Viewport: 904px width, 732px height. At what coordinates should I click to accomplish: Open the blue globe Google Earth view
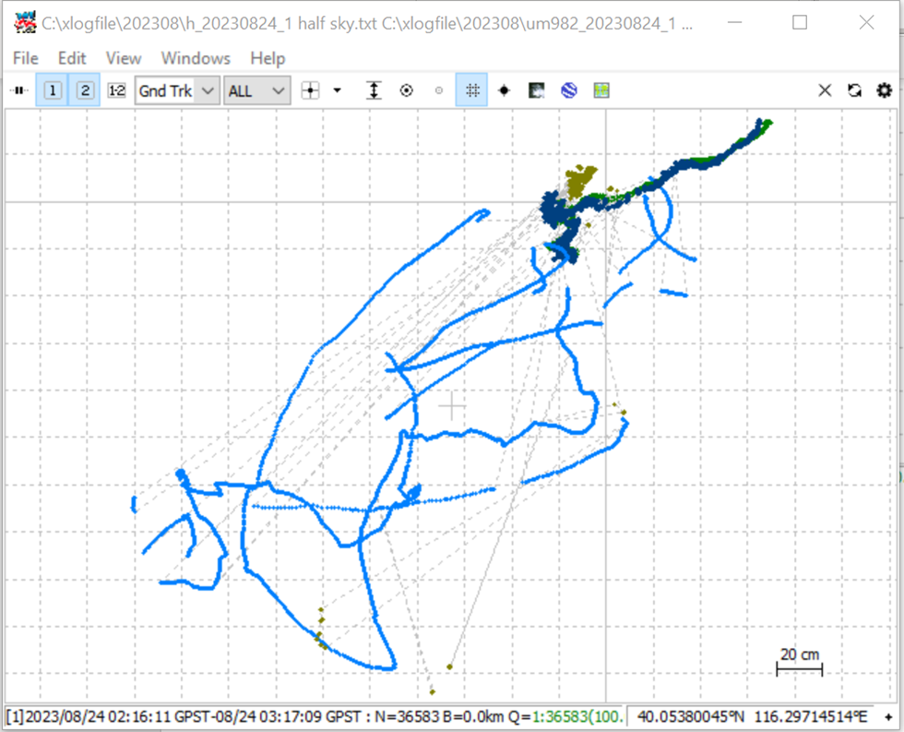pos(569,90)
